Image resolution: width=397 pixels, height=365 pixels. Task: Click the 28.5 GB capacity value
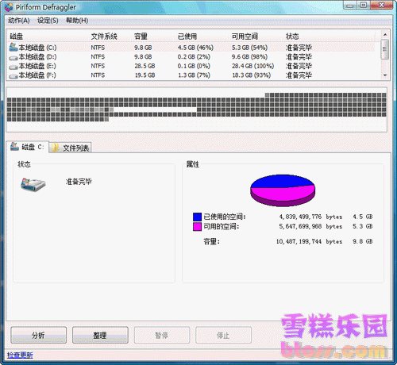(x=145, y=66)
